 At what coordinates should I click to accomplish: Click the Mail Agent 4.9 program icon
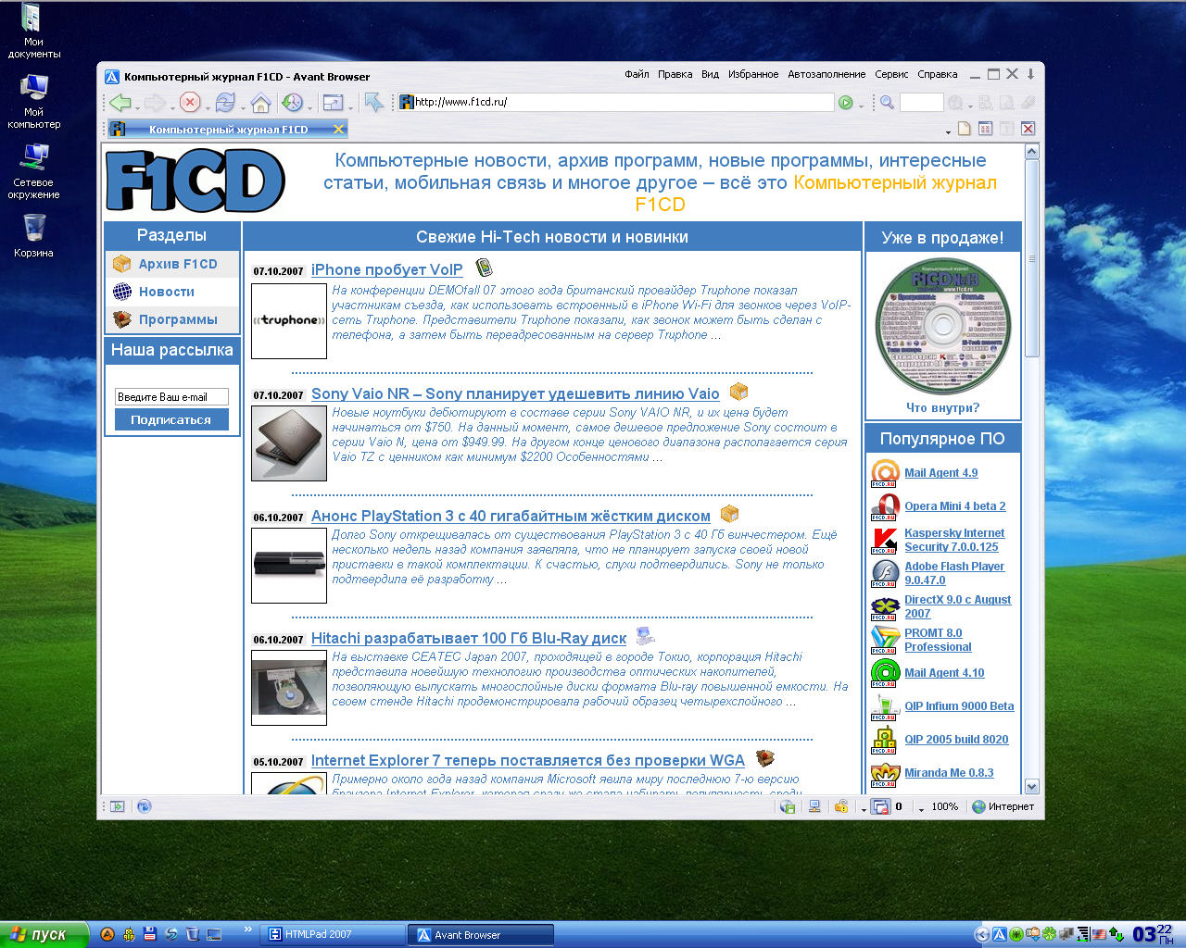885,473
